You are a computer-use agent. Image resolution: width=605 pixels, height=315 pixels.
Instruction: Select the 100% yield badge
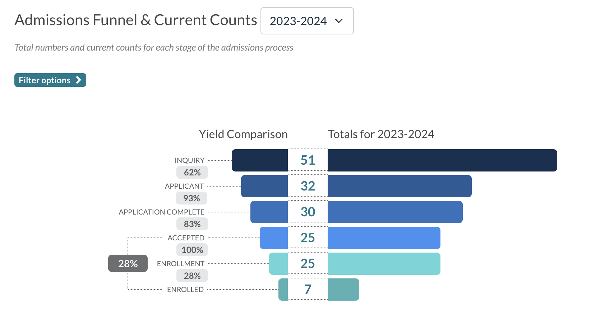(192, 250)
